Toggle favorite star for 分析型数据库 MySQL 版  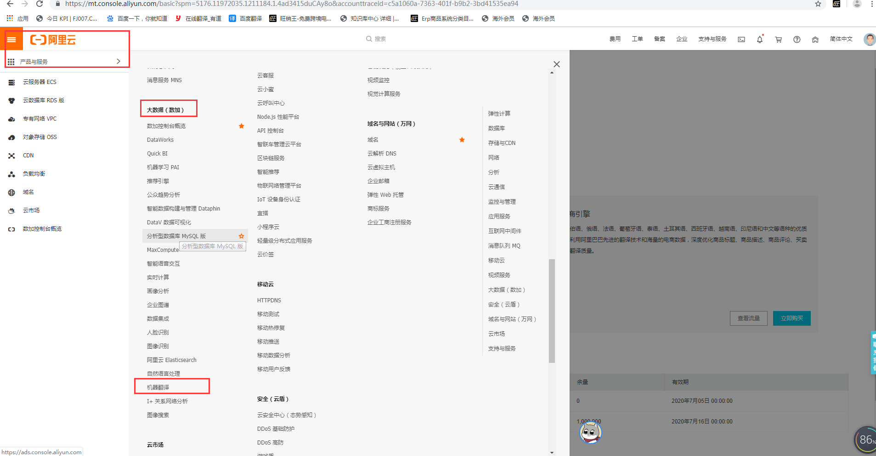click(242, 236)
